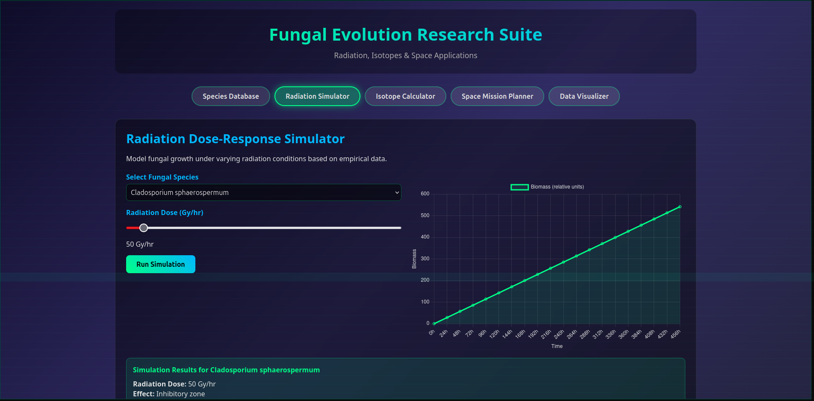
Task: Open the Isotope Calculator section
Action: click(405, 96)
